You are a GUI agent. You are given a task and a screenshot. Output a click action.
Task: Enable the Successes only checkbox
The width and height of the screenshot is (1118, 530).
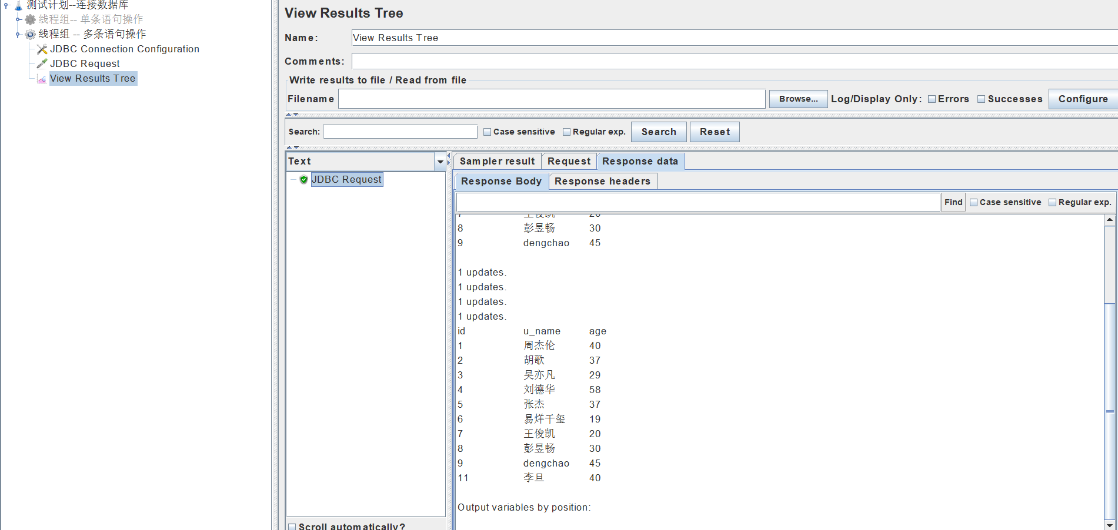981,99
